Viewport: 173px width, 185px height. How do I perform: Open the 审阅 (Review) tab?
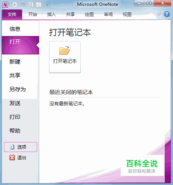108,15
